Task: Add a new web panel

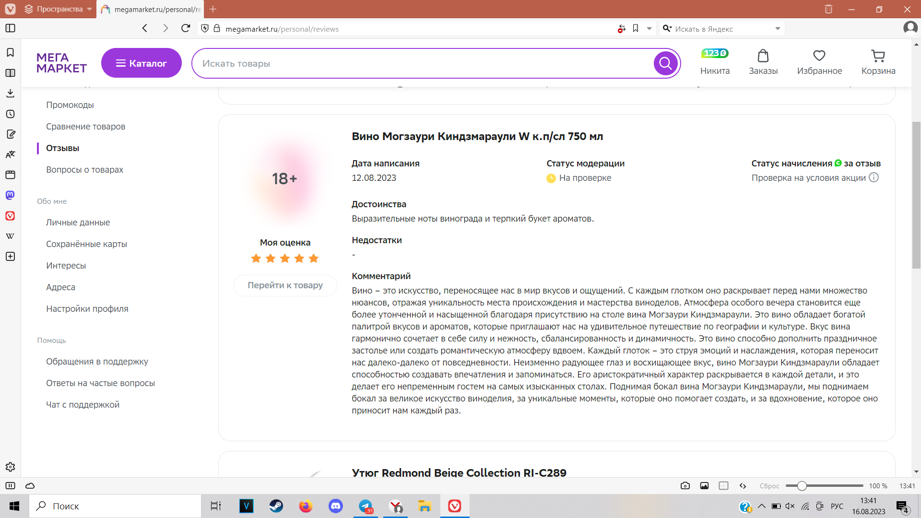Action: coord(10,257)
